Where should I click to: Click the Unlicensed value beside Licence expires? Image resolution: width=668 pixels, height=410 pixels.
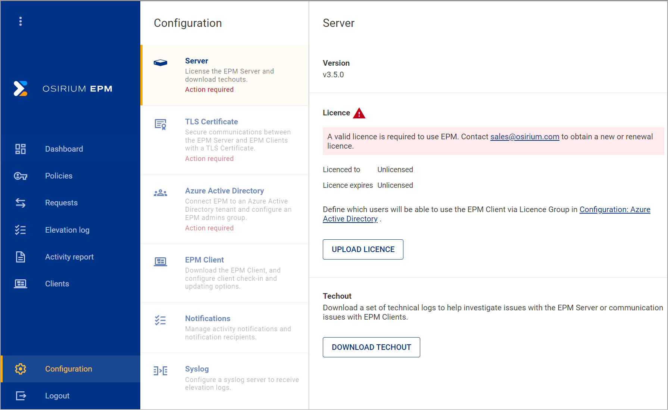coord(395,185)
